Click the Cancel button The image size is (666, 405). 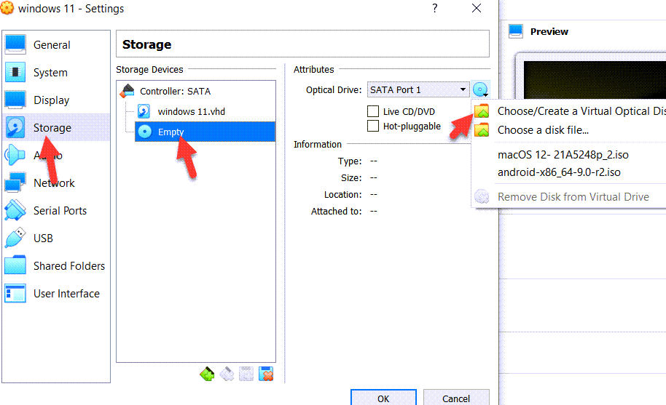point(456,398)
